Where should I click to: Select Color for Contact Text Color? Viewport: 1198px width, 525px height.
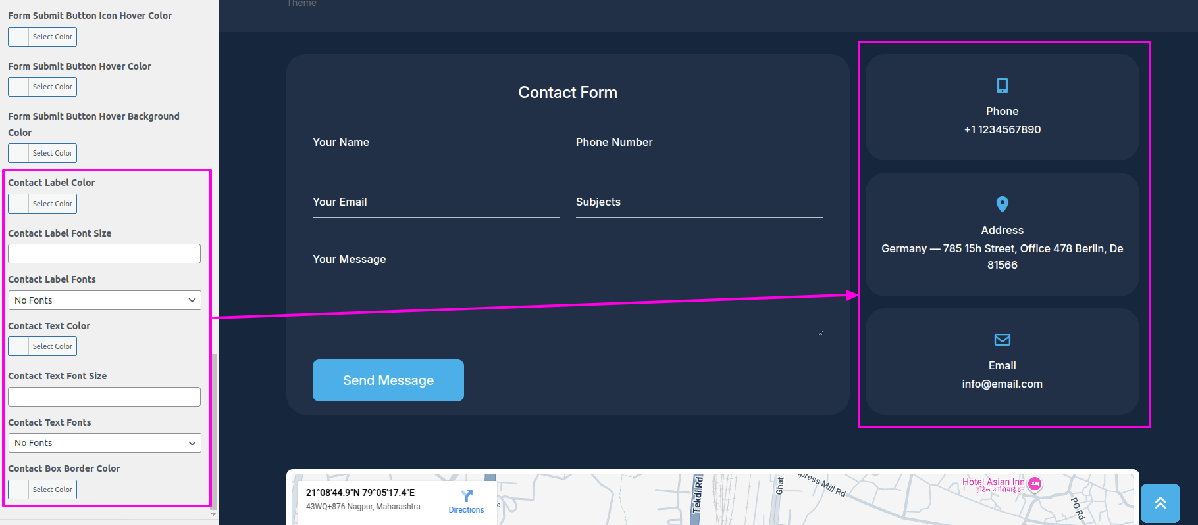click(42, 346)
